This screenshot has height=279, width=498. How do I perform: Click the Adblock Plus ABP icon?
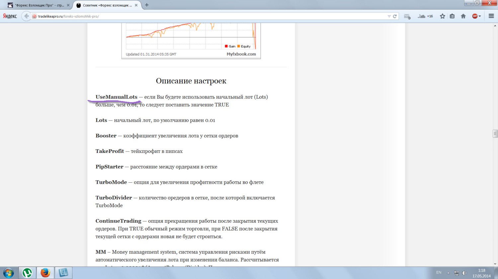coord(475,16)
